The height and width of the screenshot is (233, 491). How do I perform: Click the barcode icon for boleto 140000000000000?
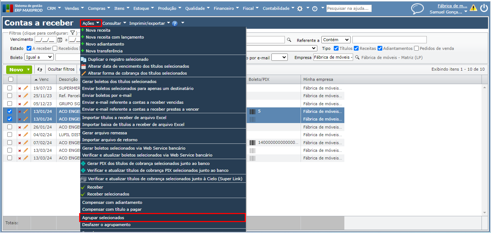click(252, 143)
